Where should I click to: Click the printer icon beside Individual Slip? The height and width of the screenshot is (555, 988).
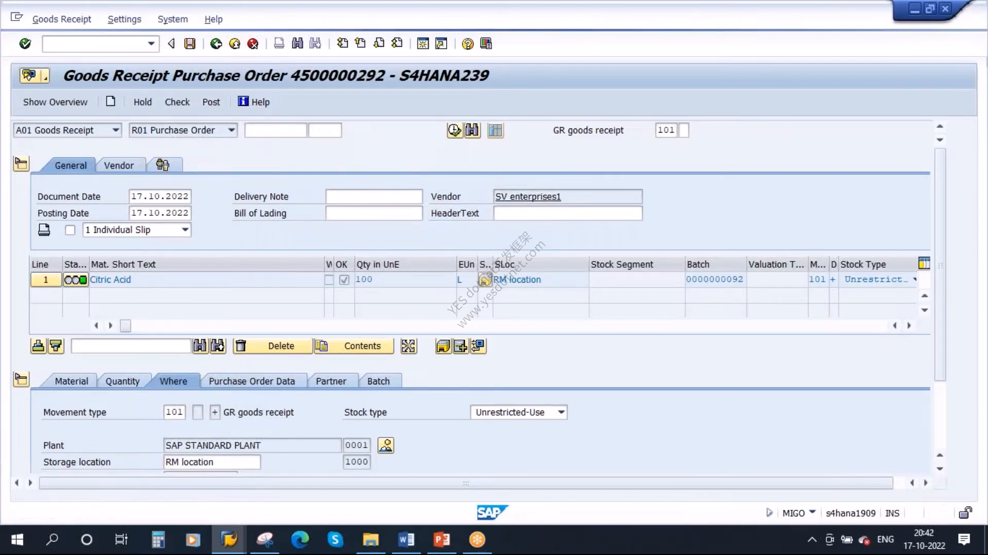coord(44,230)
